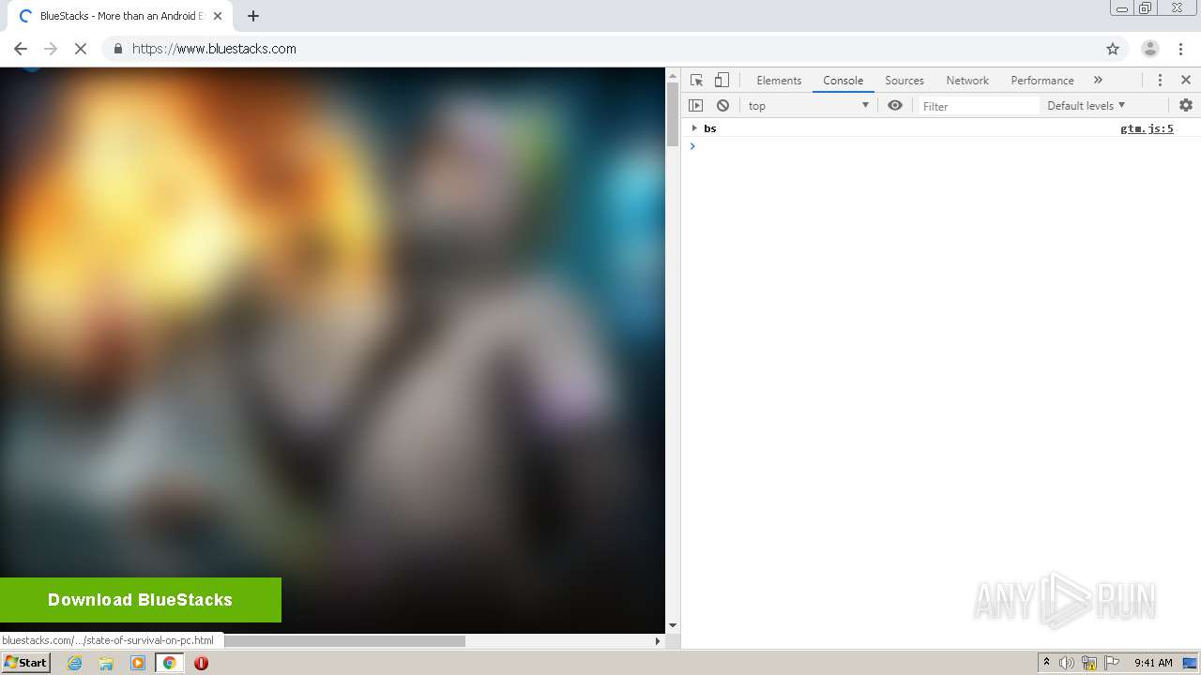Viewport: 1201px width, 675px height.
Task: Open the Windows Start menu
Action: [x=26, y=663]
